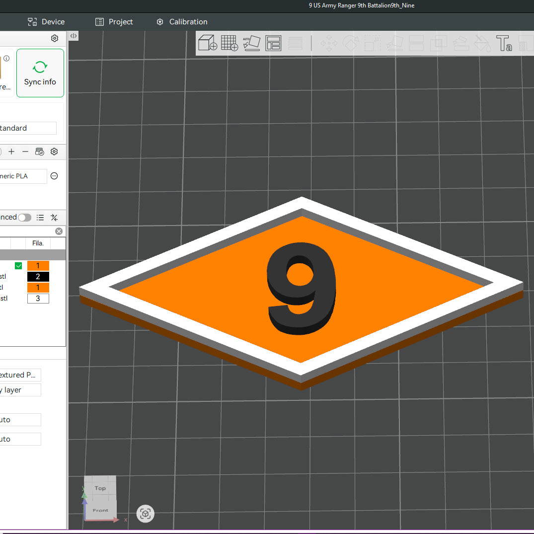This screenshot has height=534, width=534.
Task: Toggle the Advanced settings switch
Action: [x=24, y=218]
